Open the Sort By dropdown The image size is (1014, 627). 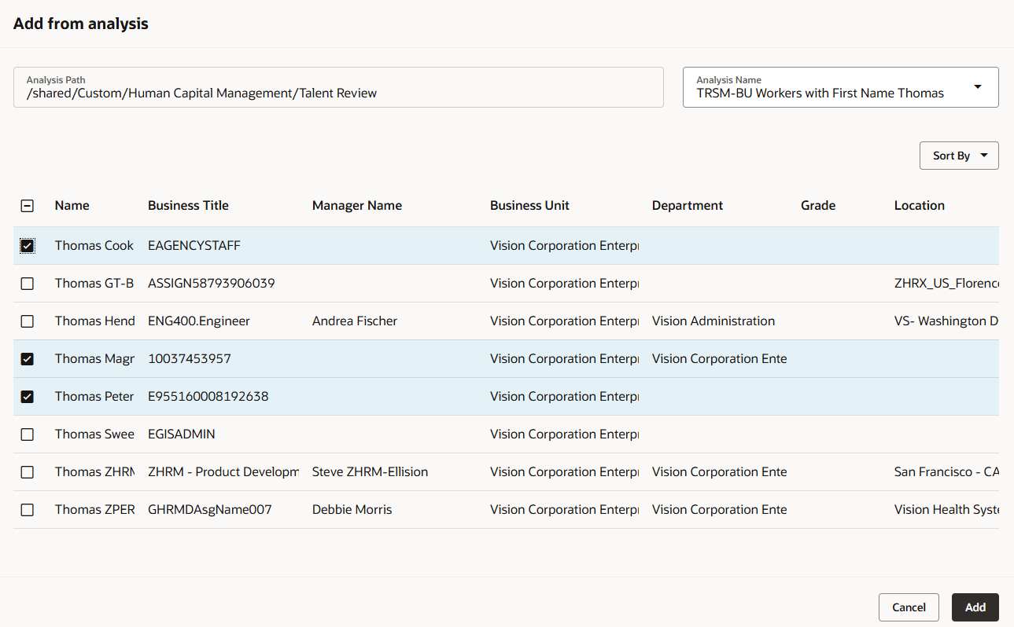pos(958,155)
